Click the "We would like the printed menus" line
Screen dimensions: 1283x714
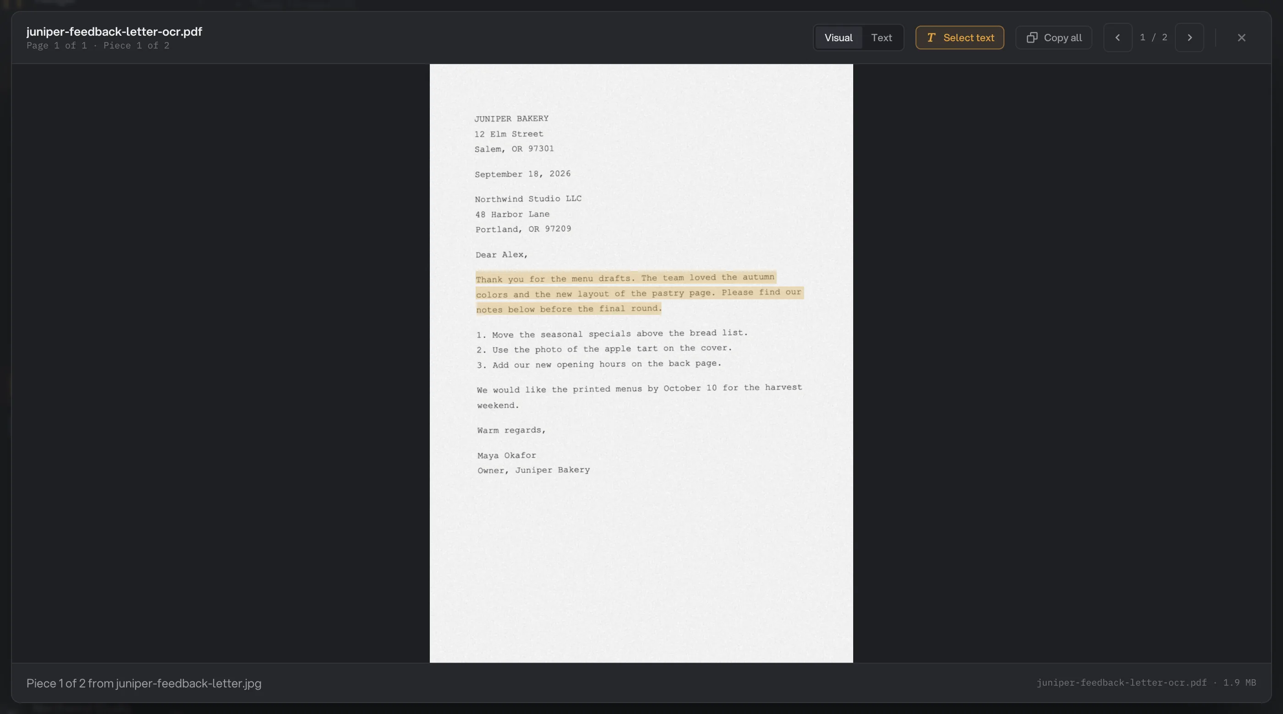[640, 389]
